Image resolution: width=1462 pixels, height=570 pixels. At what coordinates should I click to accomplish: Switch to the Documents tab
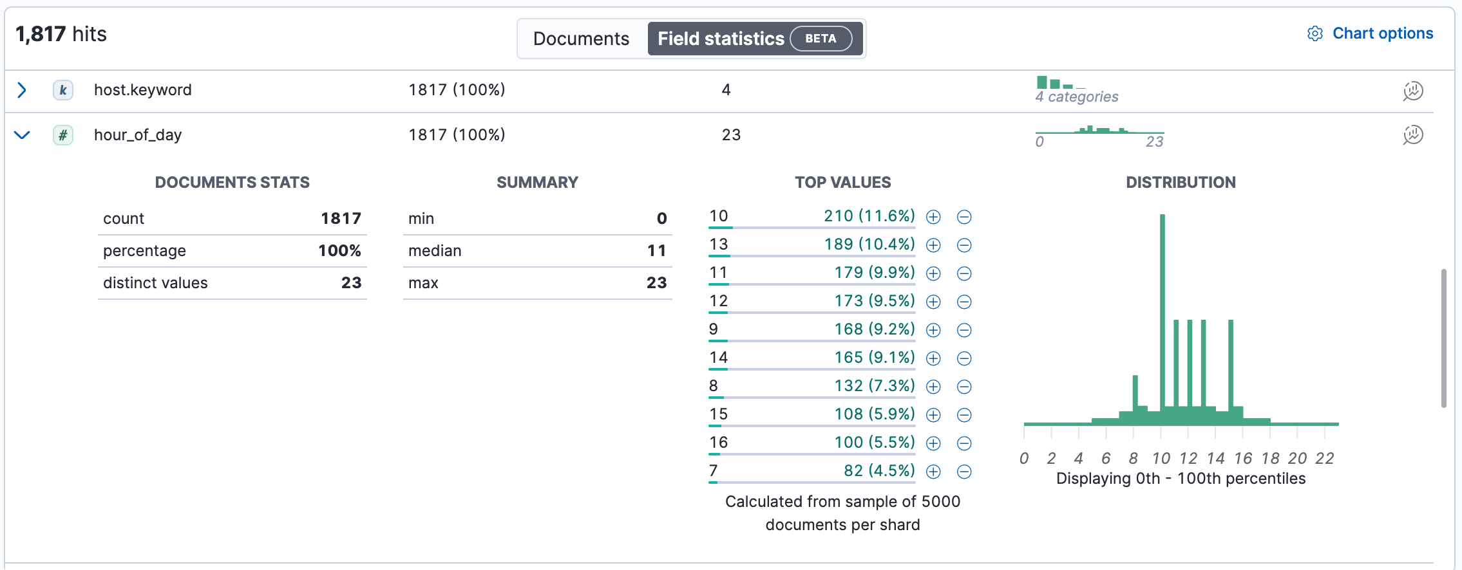581,39
